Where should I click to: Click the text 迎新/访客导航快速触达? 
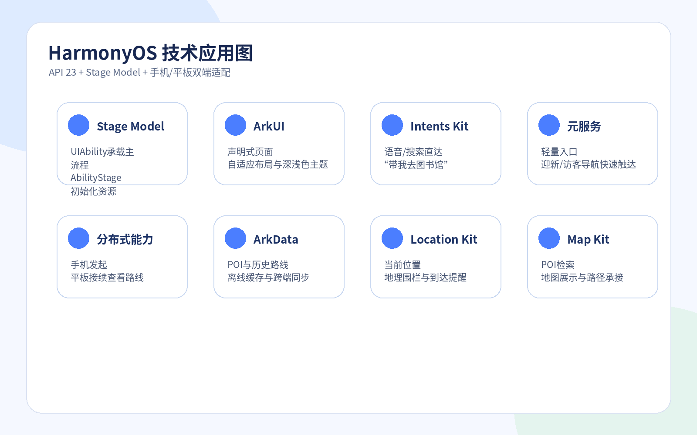pyautogui.click(x=589, y=164)
